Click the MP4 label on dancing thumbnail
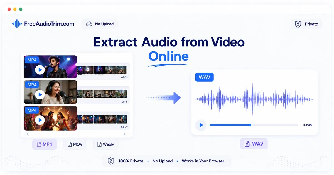334x175 pixels. click(x=32, y=110)
